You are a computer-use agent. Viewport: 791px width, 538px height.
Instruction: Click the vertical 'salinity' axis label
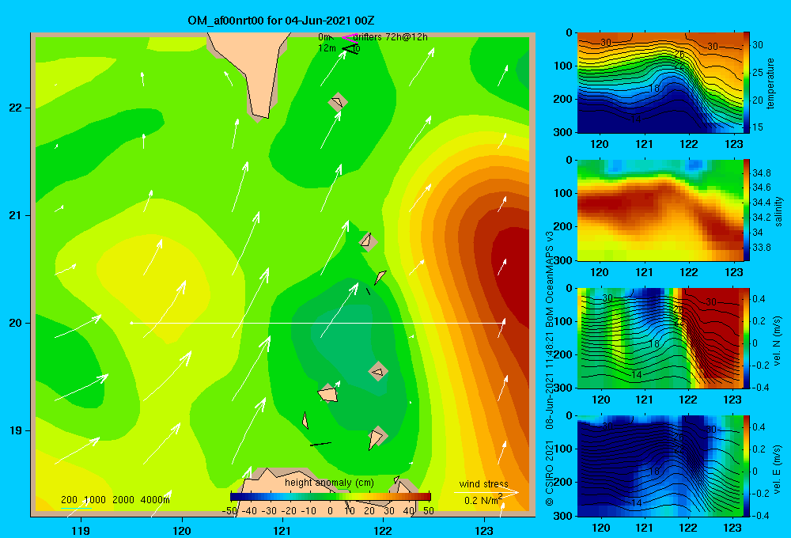point(778,211)
